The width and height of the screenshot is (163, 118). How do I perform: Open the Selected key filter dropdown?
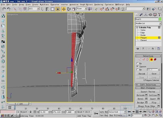125,112
